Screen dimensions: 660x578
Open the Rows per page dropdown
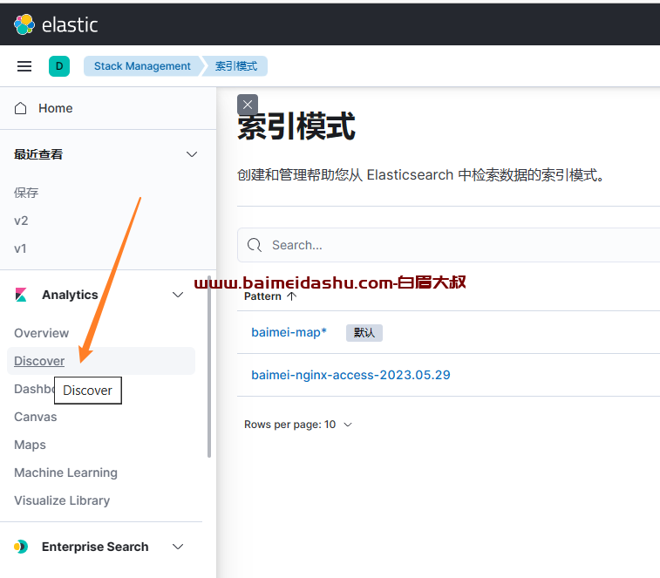[297, 424]
